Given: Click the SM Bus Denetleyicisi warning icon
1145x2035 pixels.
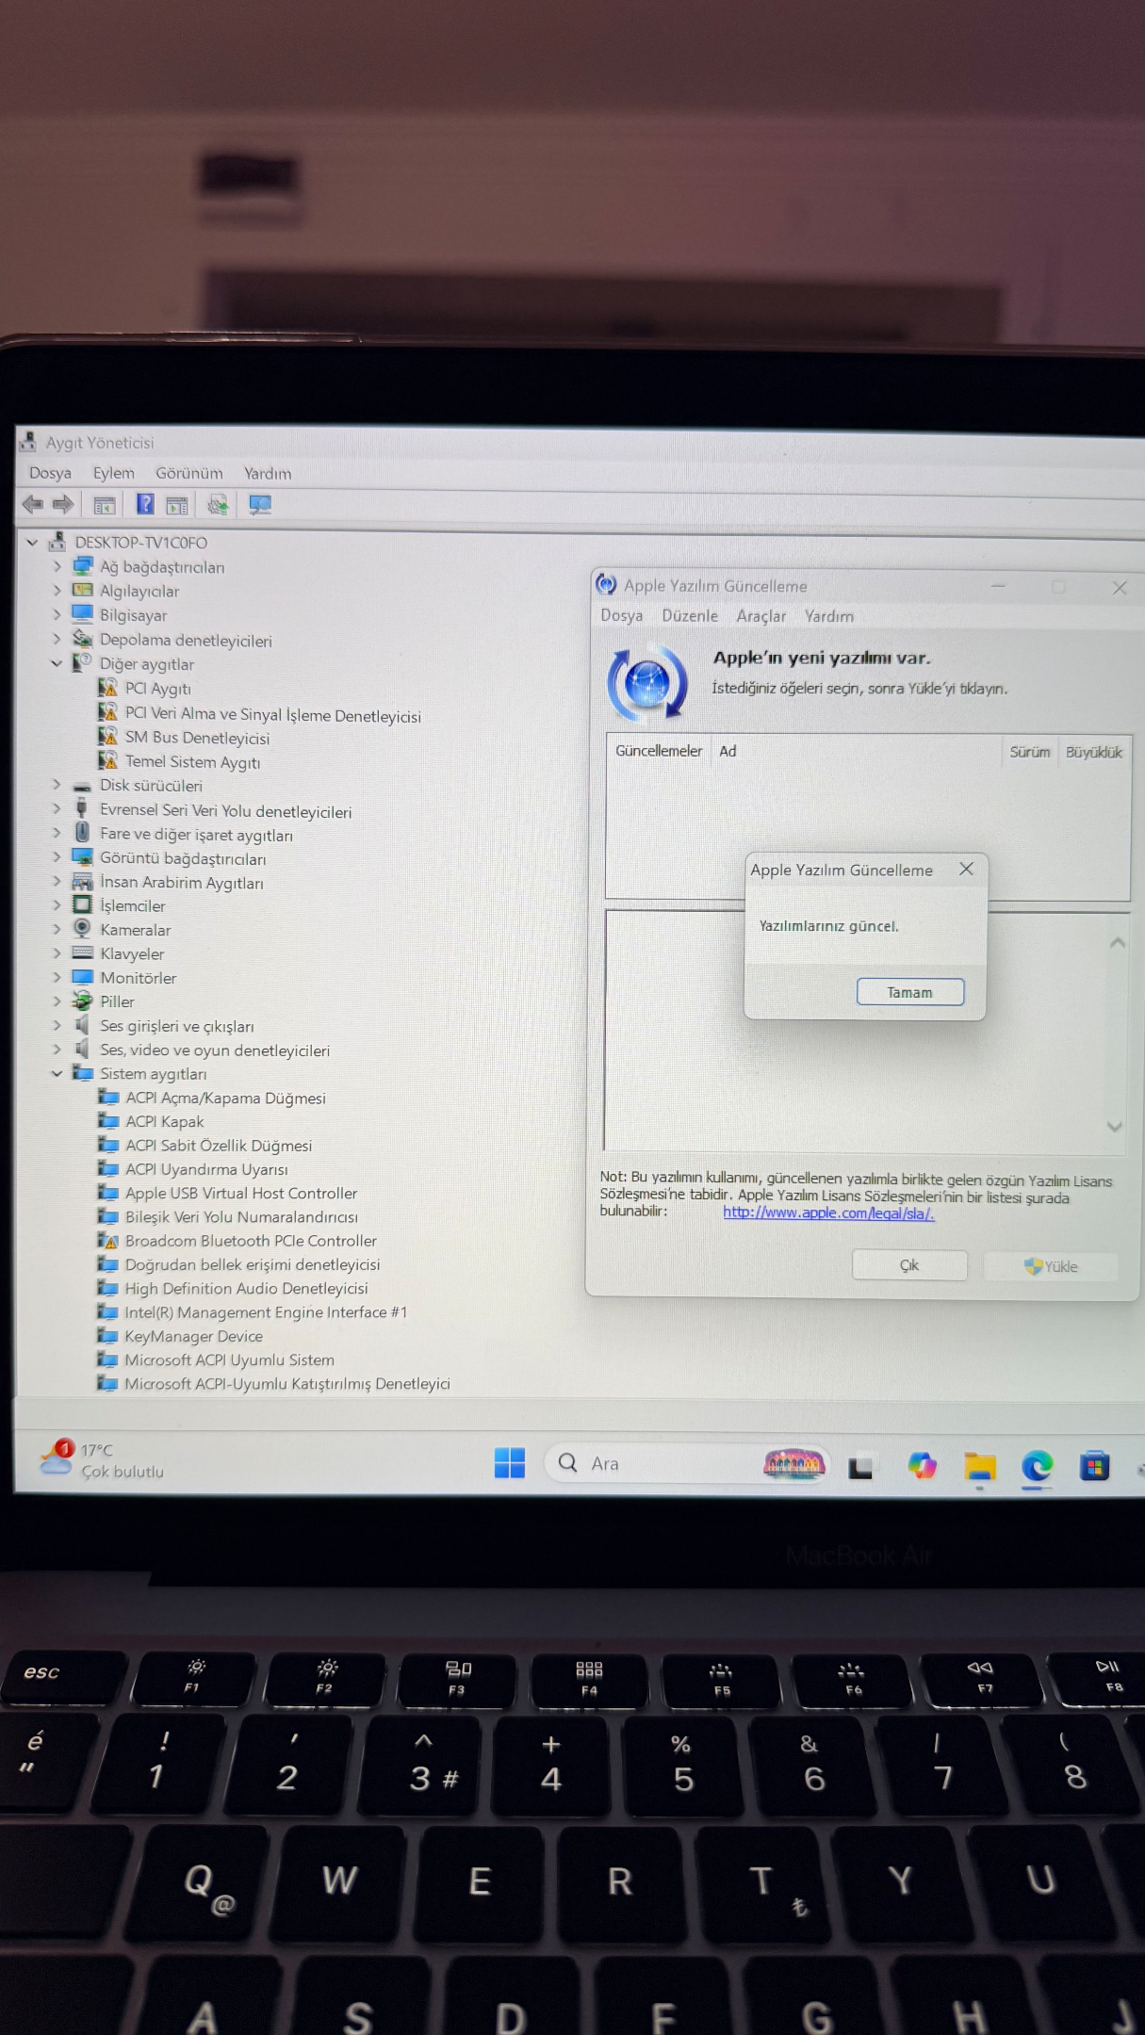Looking at the screenshot, I should (x=108, y=738).
